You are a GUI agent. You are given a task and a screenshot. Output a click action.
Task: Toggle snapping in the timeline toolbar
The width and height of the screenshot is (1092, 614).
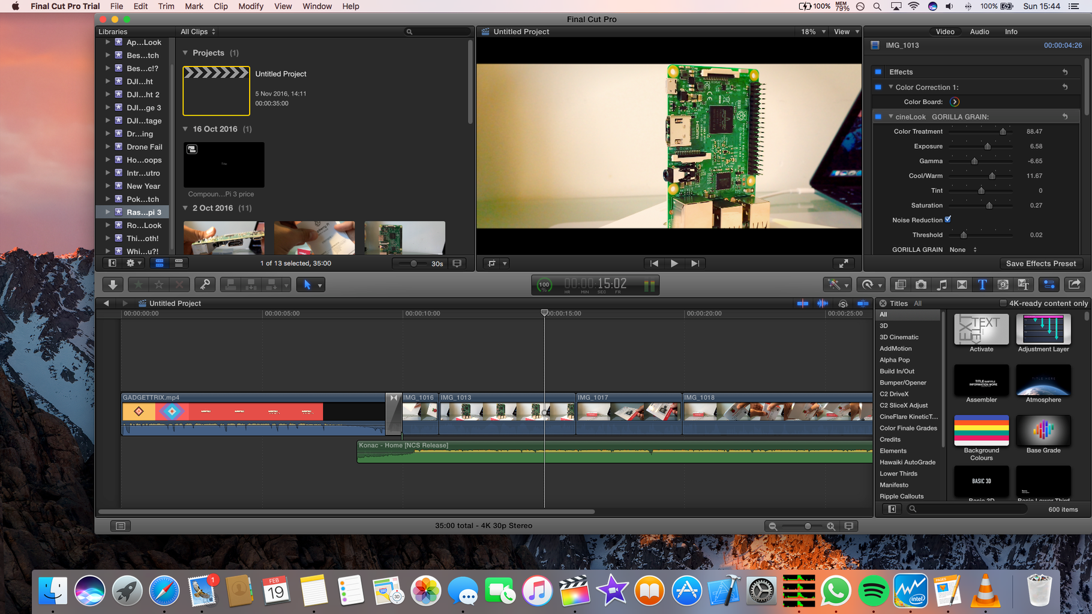tap(863, 303)
